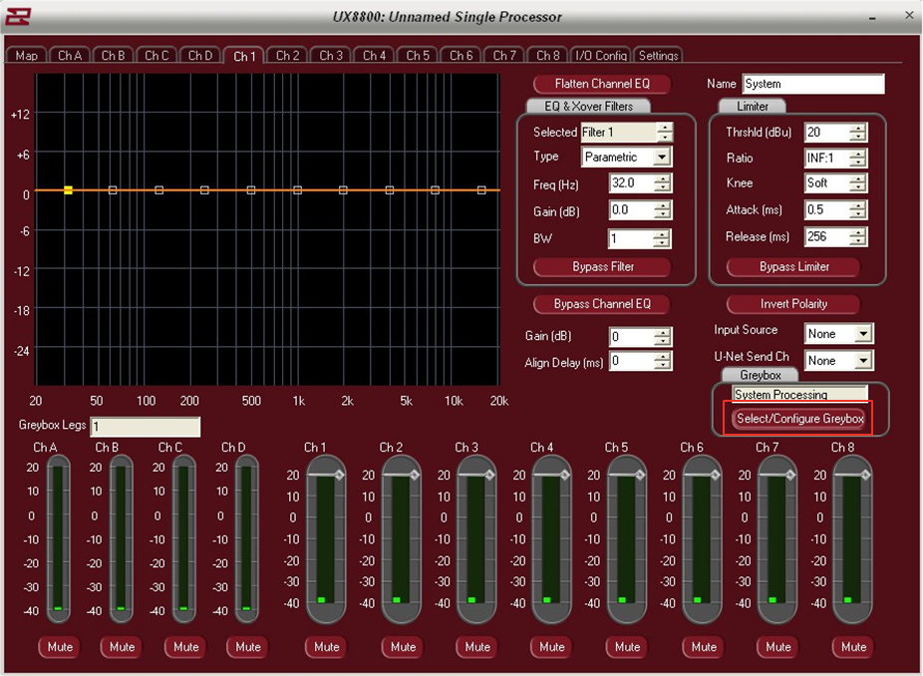Switch to the Ch 2 tab
Screen dimensions: 923x676
(287, 56)
